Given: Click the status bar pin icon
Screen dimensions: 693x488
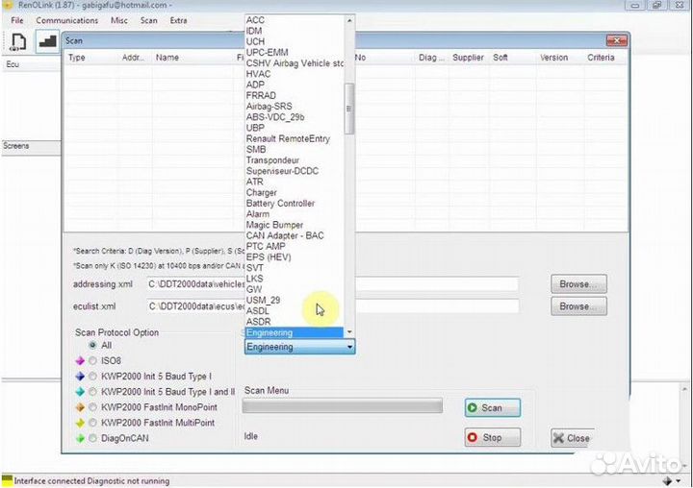Looking at the screenshot, I should pos(667,481).
